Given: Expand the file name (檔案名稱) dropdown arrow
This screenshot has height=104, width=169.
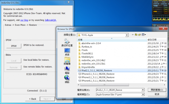Looking at the screenshot, I should (x=143, y=90).
